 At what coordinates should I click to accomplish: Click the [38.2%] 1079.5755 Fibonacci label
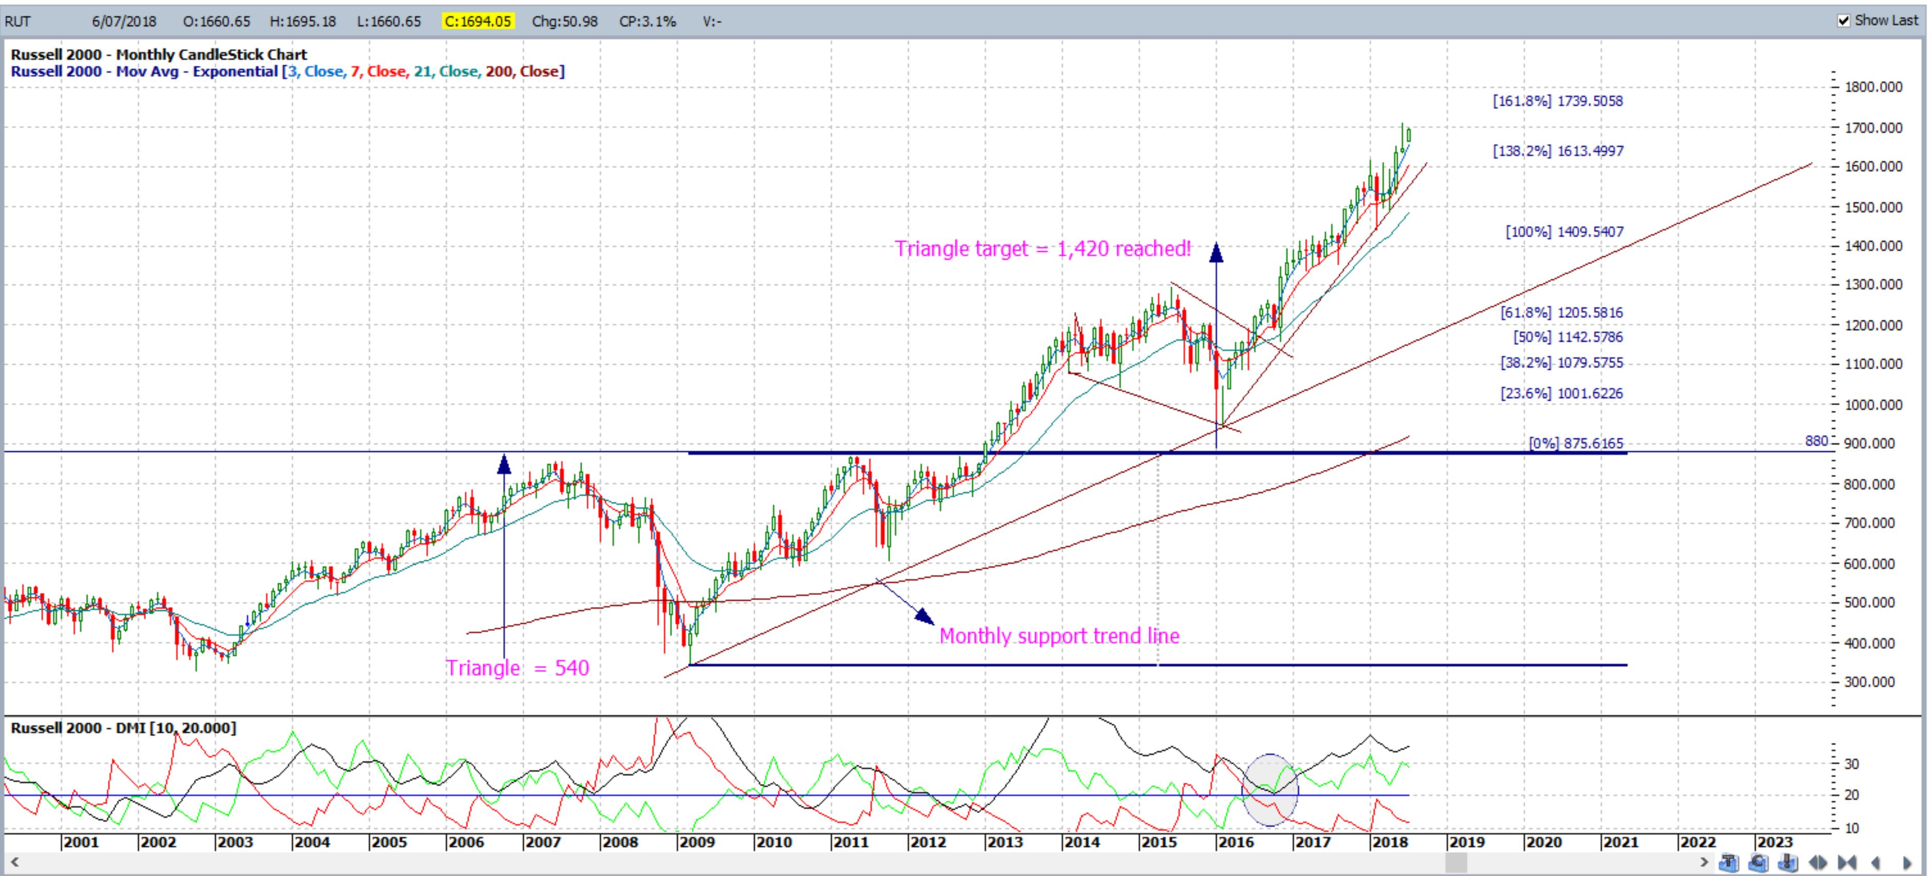click(x=1561, y=363)
